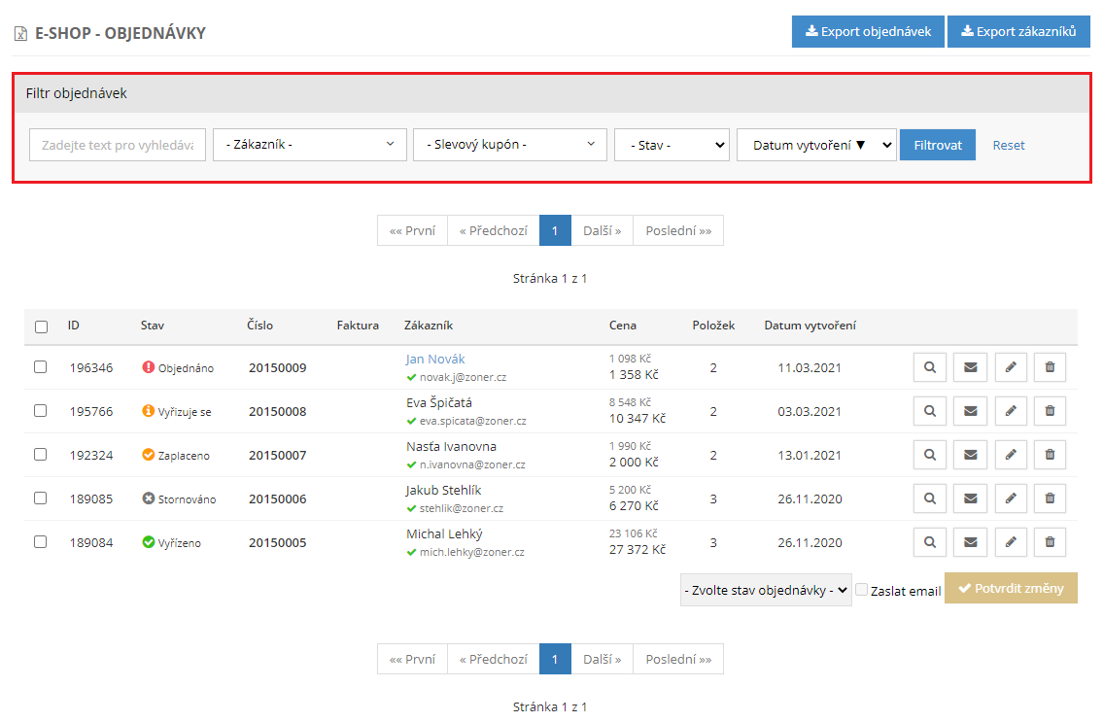Click the red Objednáno status icon
1103x722 pixels.
(149, 367)
